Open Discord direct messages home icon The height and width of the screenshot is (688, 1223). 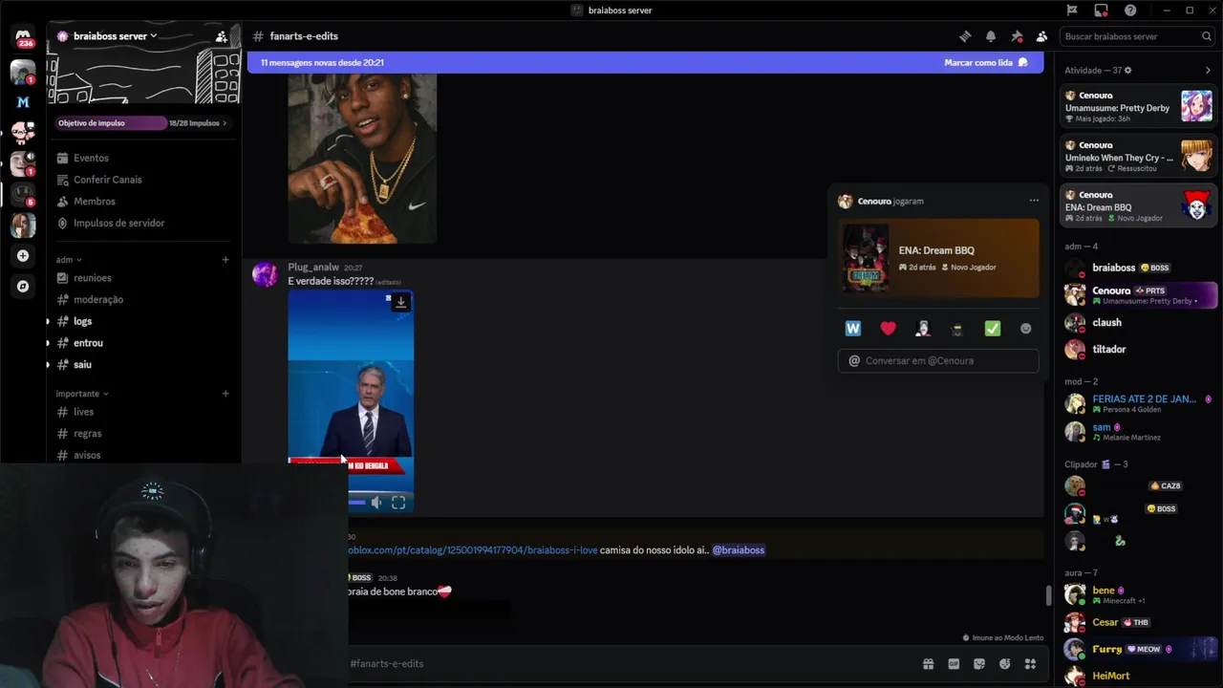[23, 37]
